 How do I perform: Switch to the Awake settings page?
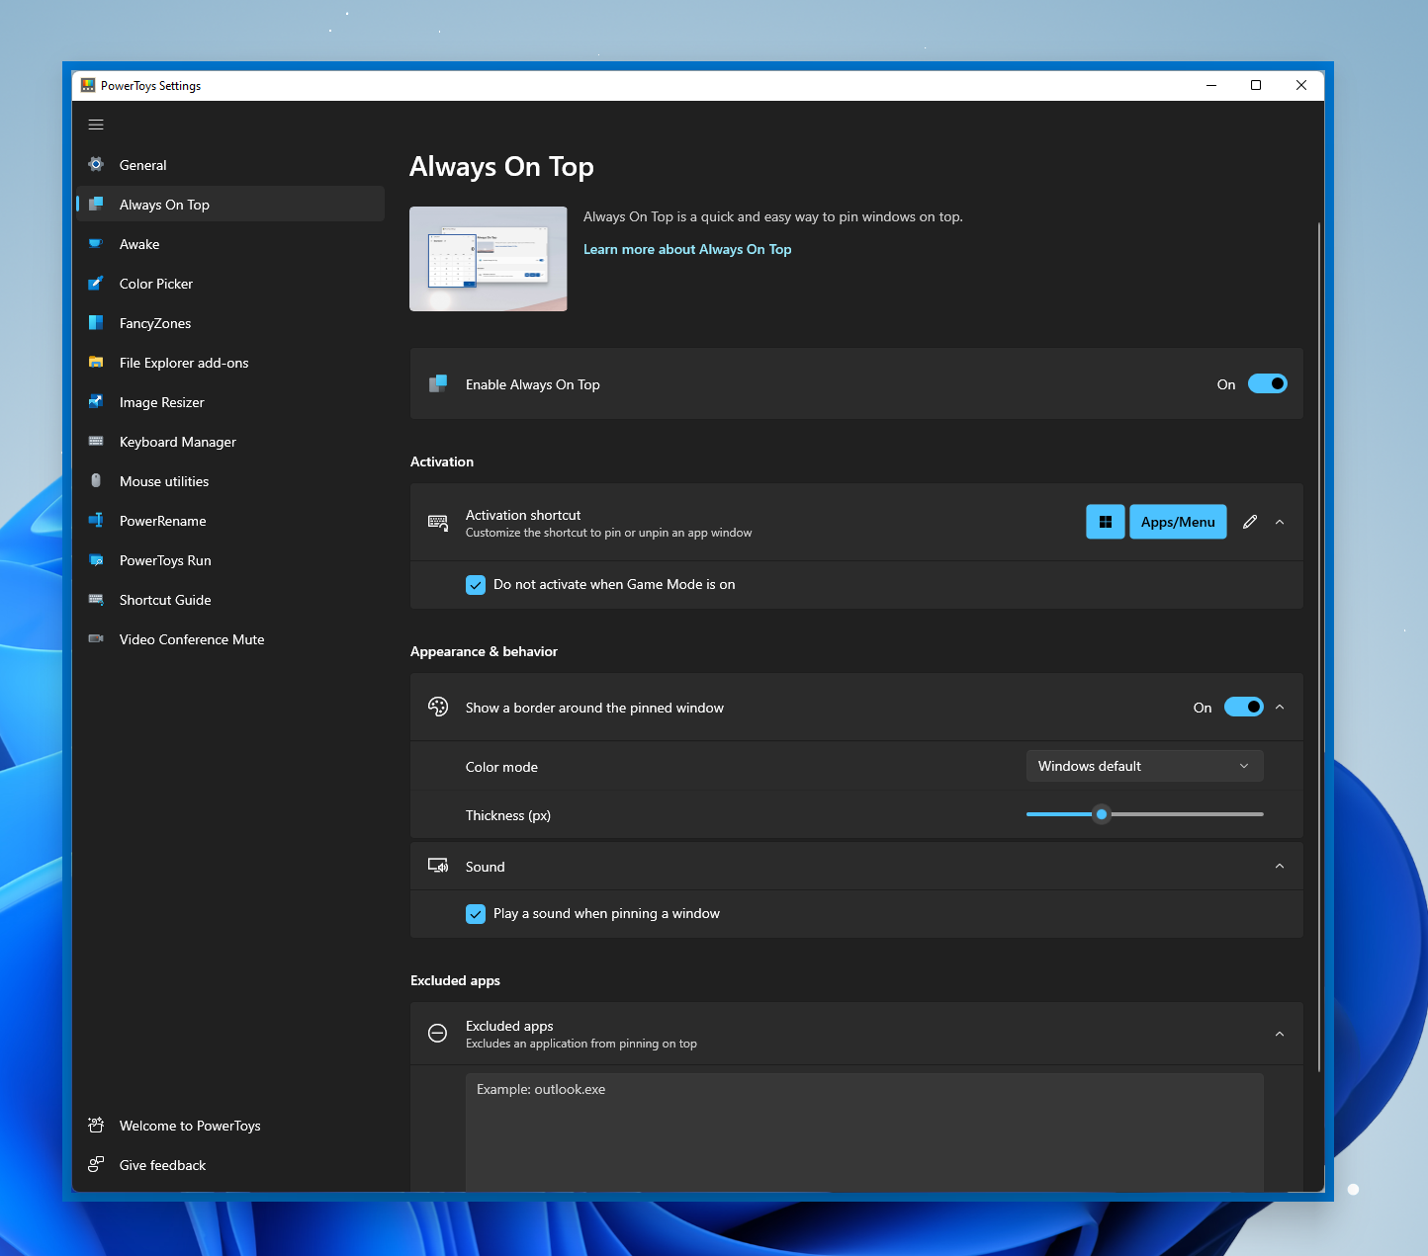pos(139,244)
